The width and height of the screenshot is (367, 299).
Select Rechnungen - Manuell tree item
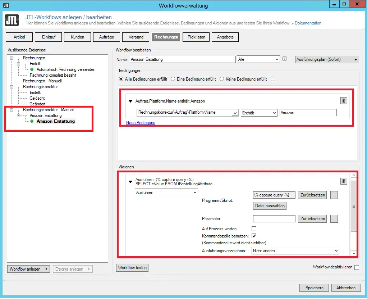[x=42, y=81]
